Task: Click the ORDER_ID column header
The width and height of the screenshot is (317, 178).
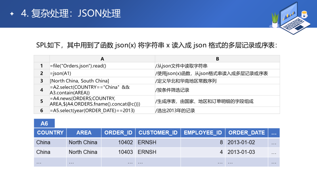Action: coord(118,133)
